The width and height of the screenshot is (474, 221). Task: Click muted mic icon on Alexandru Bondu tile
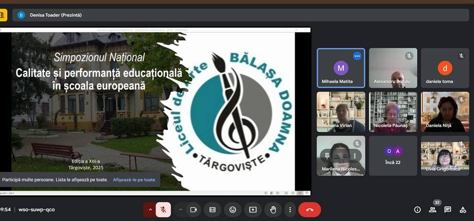click(x=409, y=56)
